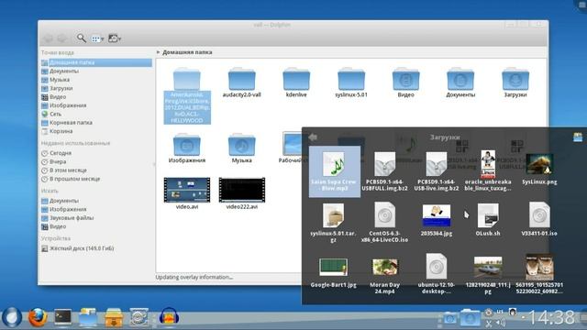Click the volume speaker tray icon

501,323
